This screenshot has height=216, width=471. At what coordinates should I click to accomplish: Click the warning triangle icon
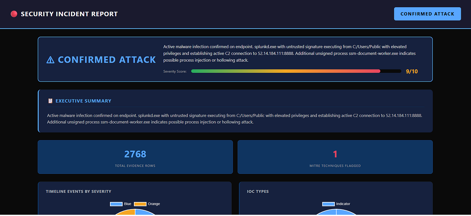point(50,60)
